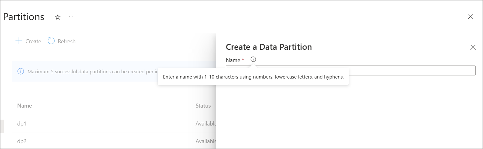Close the Create a Data Partition panel
Image resolution: width=483 pixels, height=149 pixels.
click(x=473, y=47)
